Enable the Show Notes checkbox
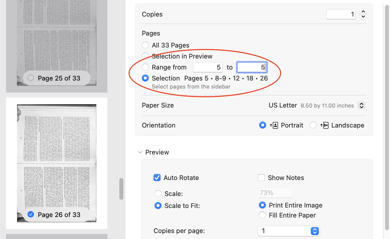 [x=261, y=178]
